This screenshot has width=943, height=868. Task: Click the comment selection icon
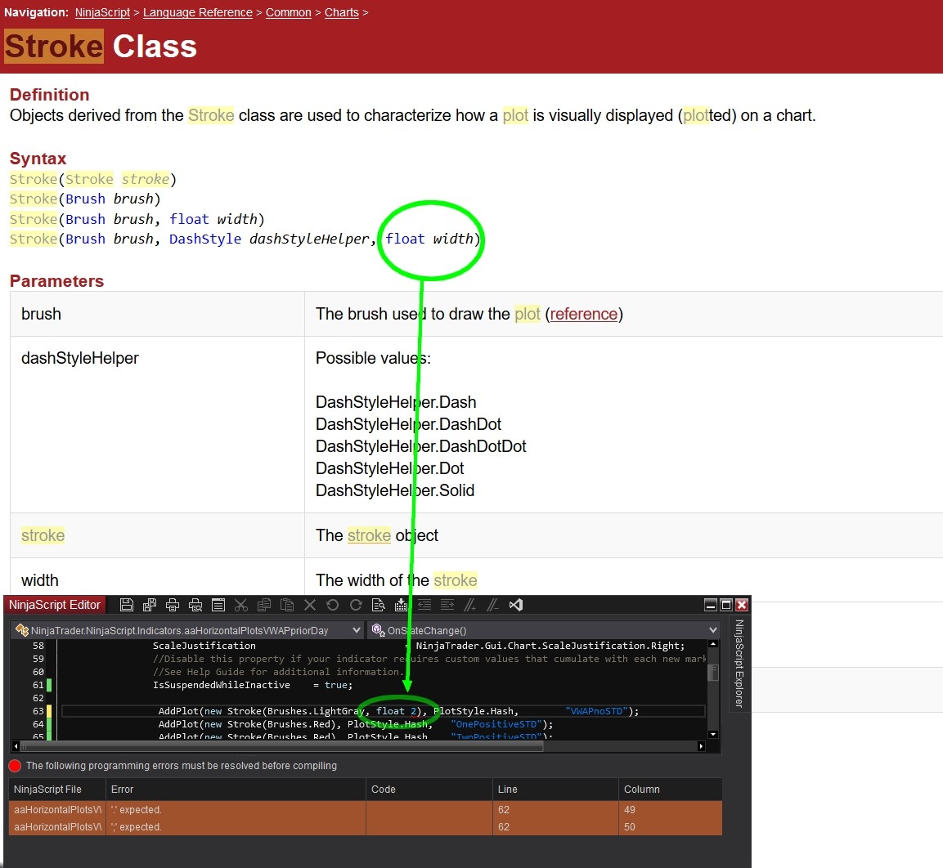point(470,605)
